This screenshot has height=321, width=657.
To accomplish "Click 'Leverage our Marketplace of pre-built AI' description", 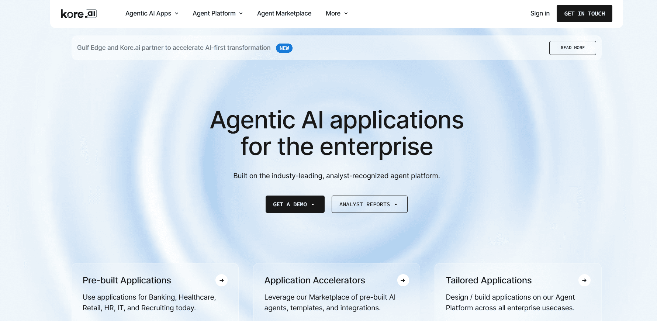I will pyautogui.click(x=330, y=303).
